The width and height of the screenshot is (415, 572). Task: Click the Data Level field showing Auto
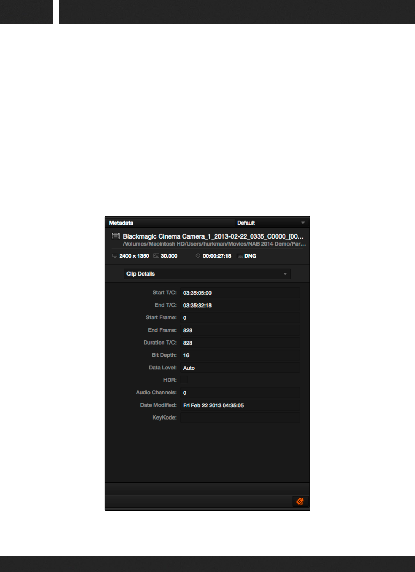[x=240, y=368]
